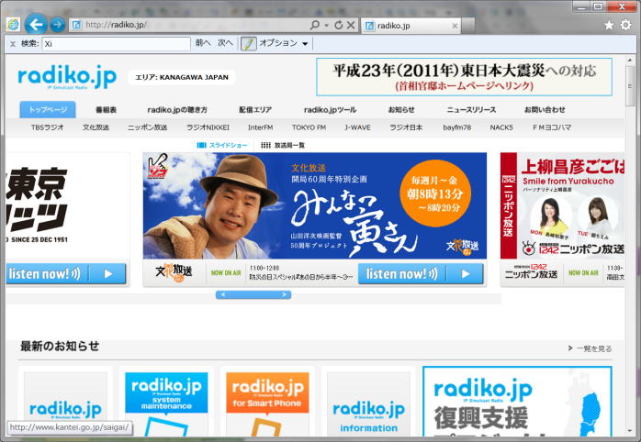Screen dimensions: 641x442
Task: Select FMヨコハマ station link
Action: point(552,127)
